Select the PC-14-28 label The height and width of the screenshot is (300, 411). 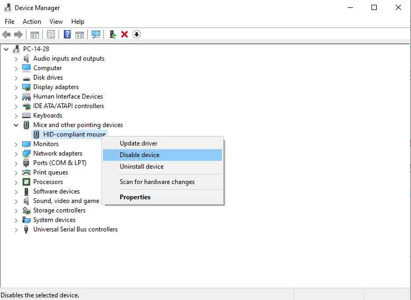point(36,49)
